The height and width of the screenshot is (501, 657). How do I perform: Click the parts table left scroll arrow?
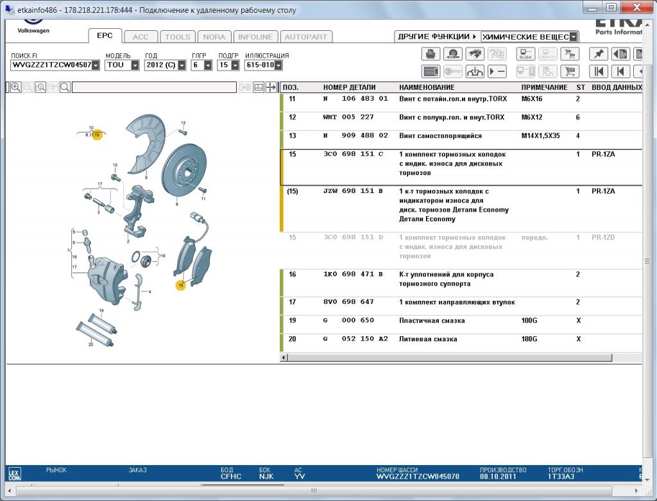tap(284, 357)
